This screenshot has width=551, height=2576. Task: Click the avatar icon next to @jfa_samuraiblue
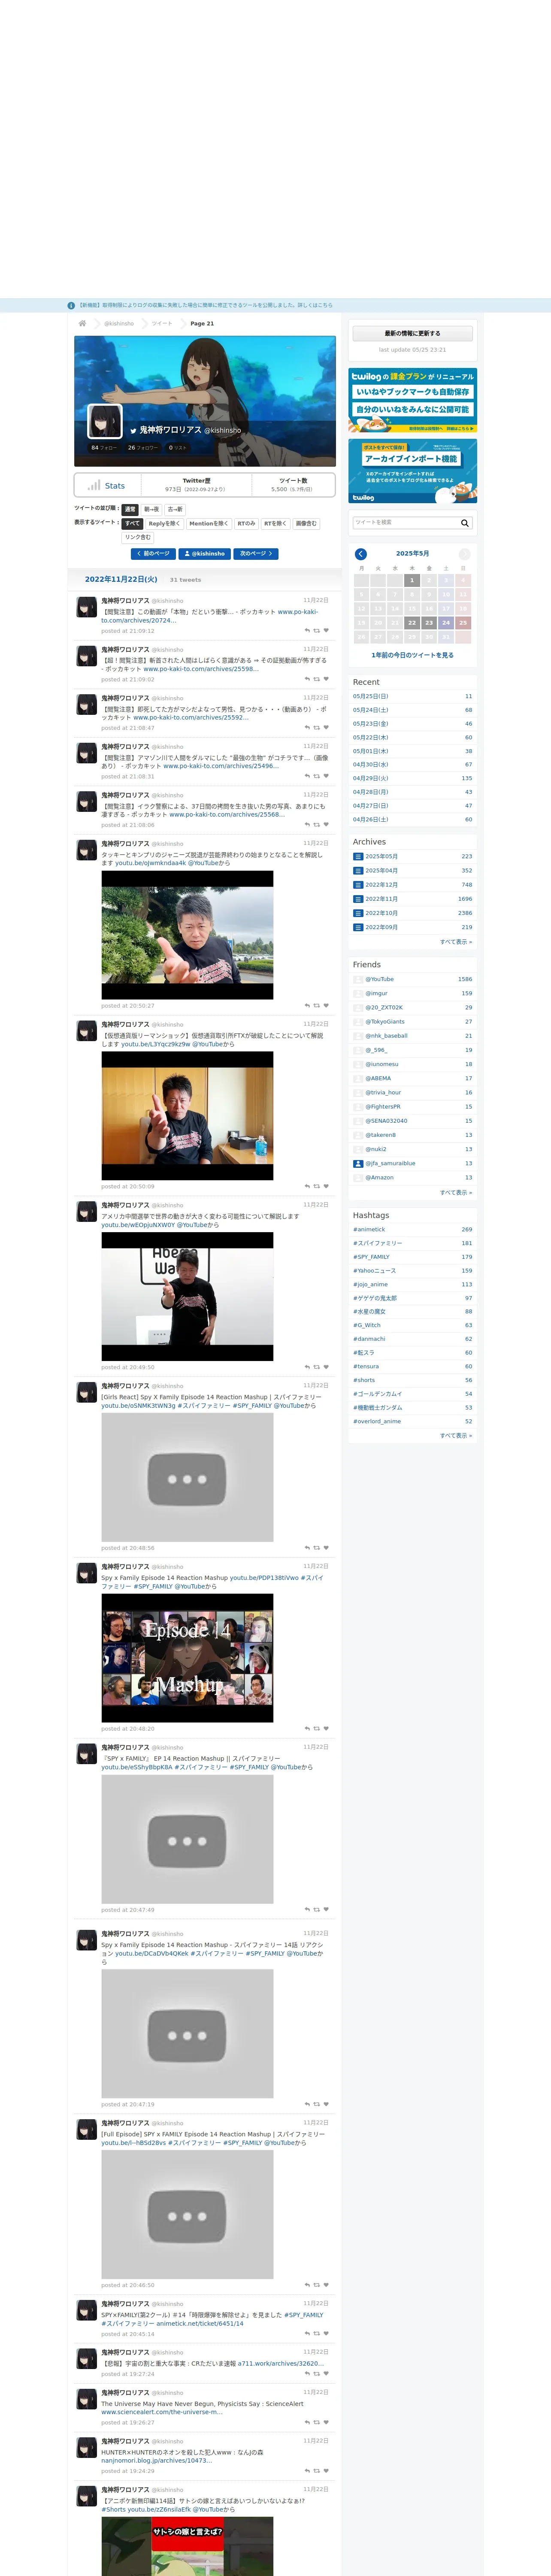click(358, 1163)
